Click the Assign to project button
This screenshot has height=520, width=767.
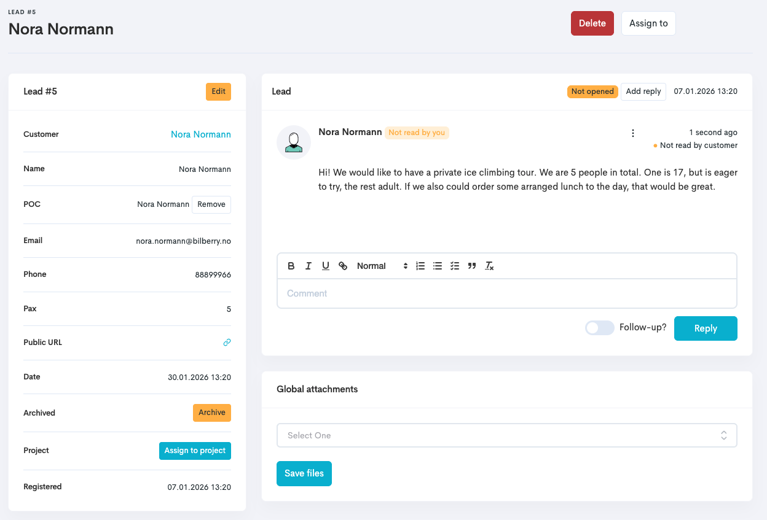(x=195, y=451)
